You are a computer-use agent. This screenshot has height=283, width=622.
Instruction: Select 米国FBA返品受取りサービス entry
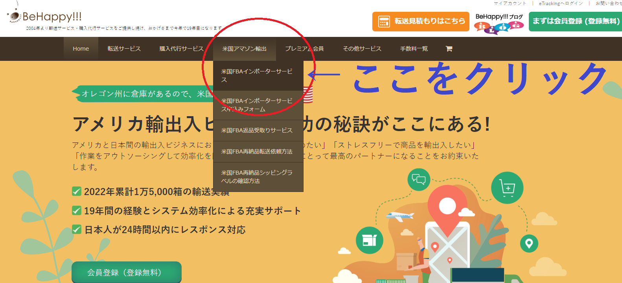click(258, 130)
